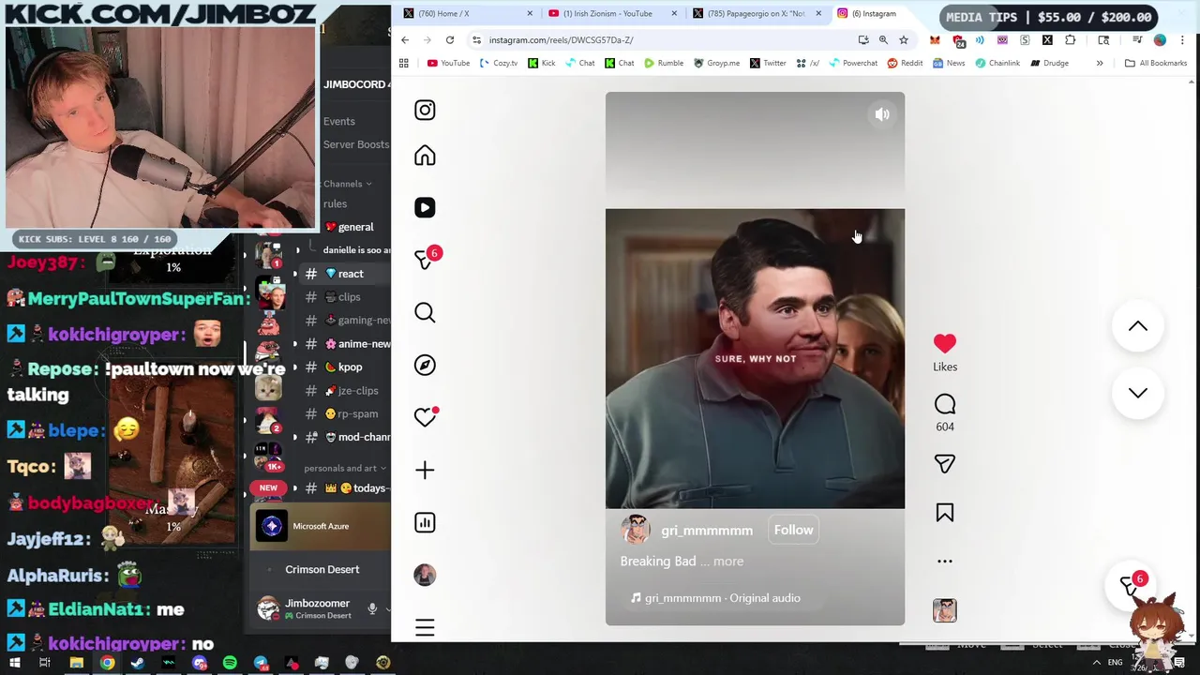The height and width of the screenshot is (675, 1200).
Task: Open floating messages button with 6 badge
Action: (x=1131, y=585)
